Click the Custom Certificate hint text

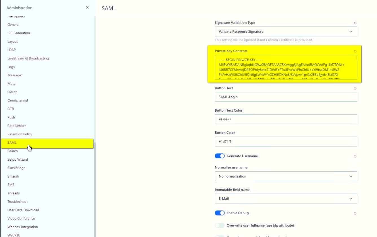pos(264,40)
